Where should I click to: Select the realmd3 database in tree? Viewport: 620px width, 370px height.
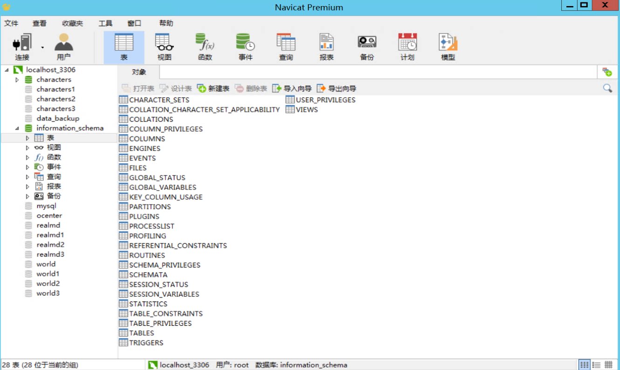click(x=50, y=254)
